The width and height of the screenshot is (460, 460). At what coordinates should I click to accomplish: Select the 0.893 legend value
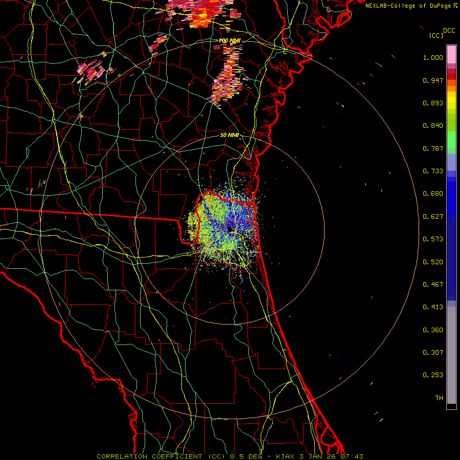click(433, 103)
